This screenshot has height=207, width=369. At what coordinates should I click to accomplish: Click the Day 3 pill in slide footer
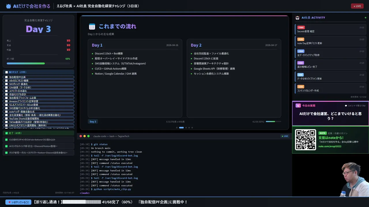click(x=93, y=122)
